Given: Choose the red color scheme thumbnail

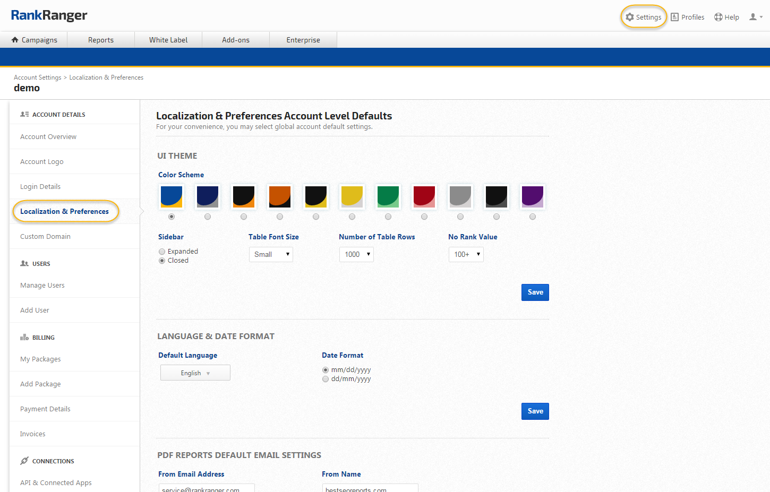Looking at the screenshot, I should point(424,196).
